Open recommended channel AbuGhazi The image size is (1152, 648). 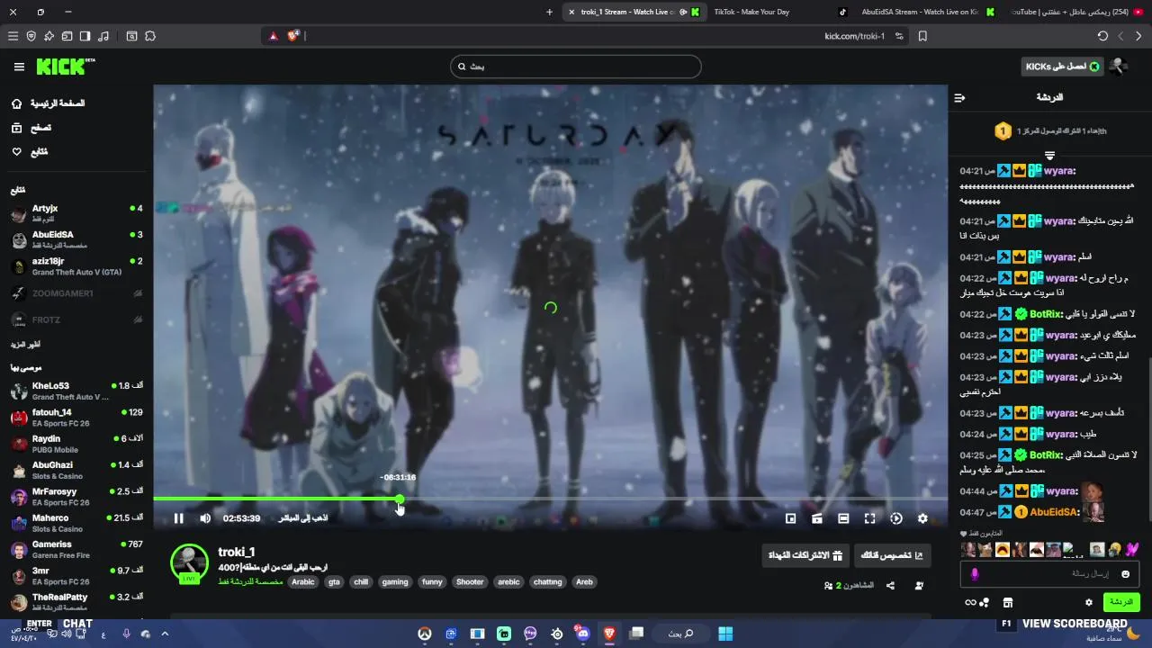[x=76, y=470]
